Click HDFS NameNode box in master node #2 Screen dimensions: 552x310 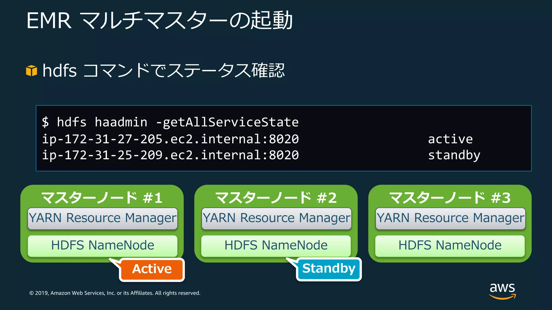coord(276,246)
